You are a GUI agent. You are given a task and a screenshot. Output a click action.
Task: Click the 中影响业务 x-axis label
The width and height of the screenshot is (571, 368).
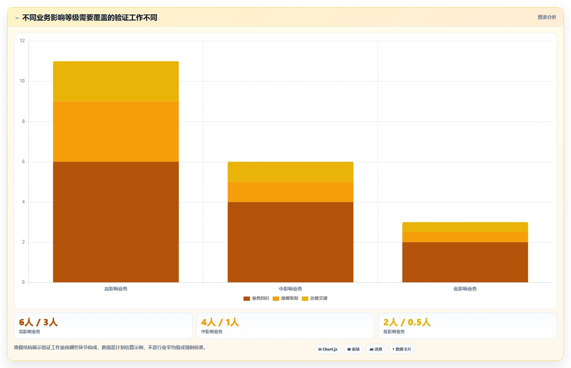point(290,289)
